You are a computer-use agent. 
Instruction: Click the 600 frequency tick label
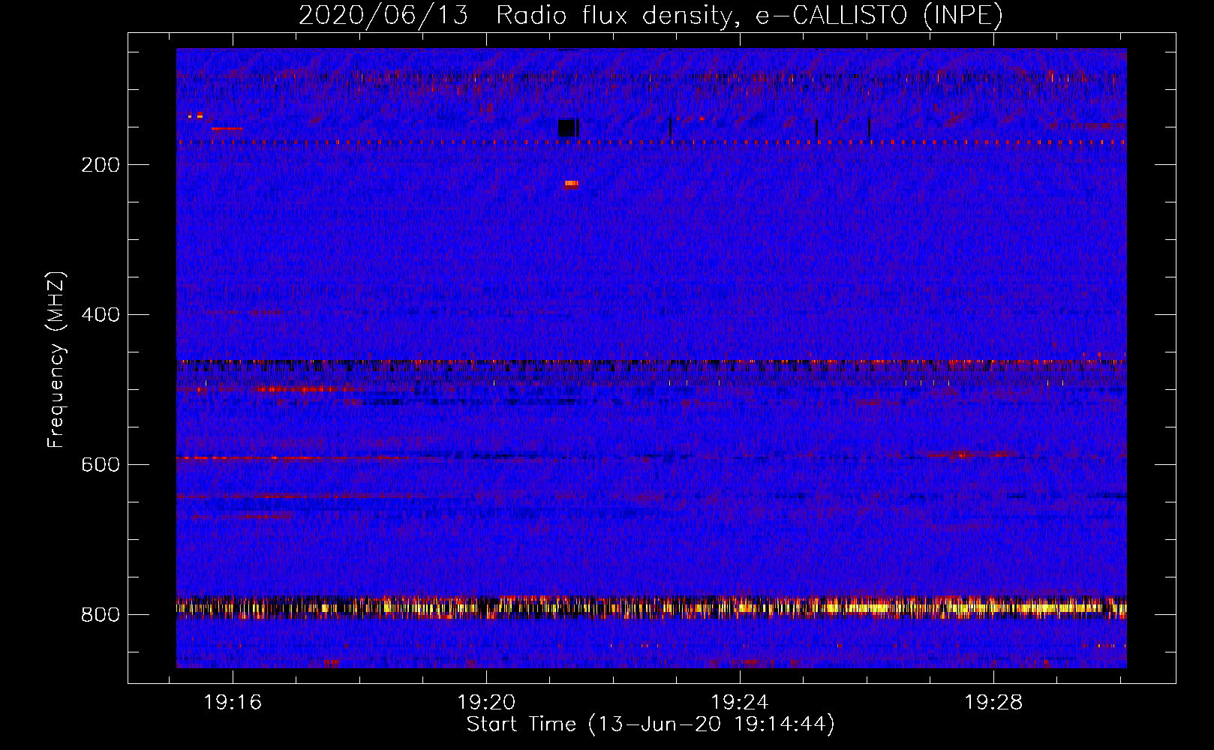tap(101, 465)
